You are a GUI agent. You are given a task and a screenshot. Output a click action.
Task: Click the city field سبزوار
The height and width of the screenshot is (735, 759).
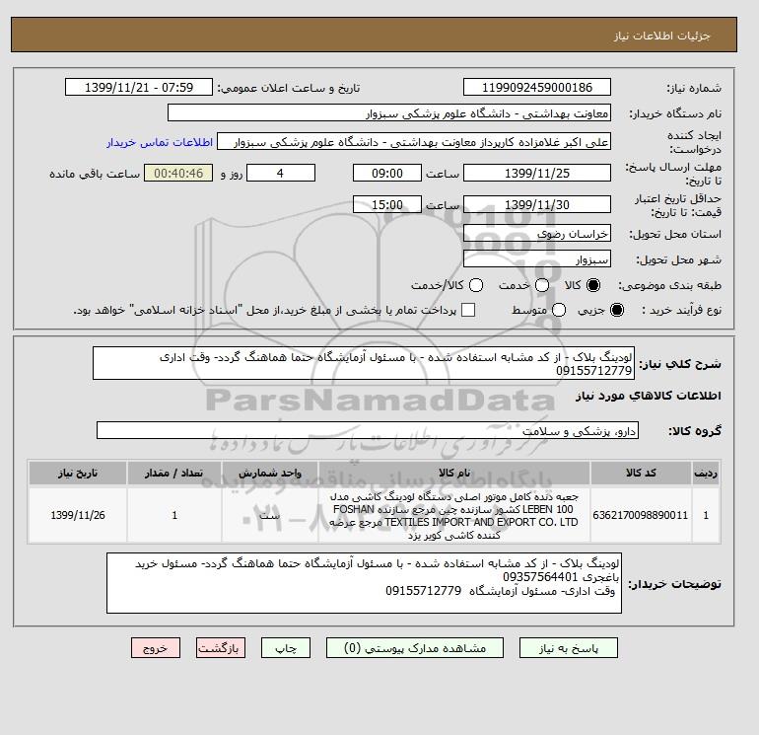pyautogui.click(x=537, y=258)
